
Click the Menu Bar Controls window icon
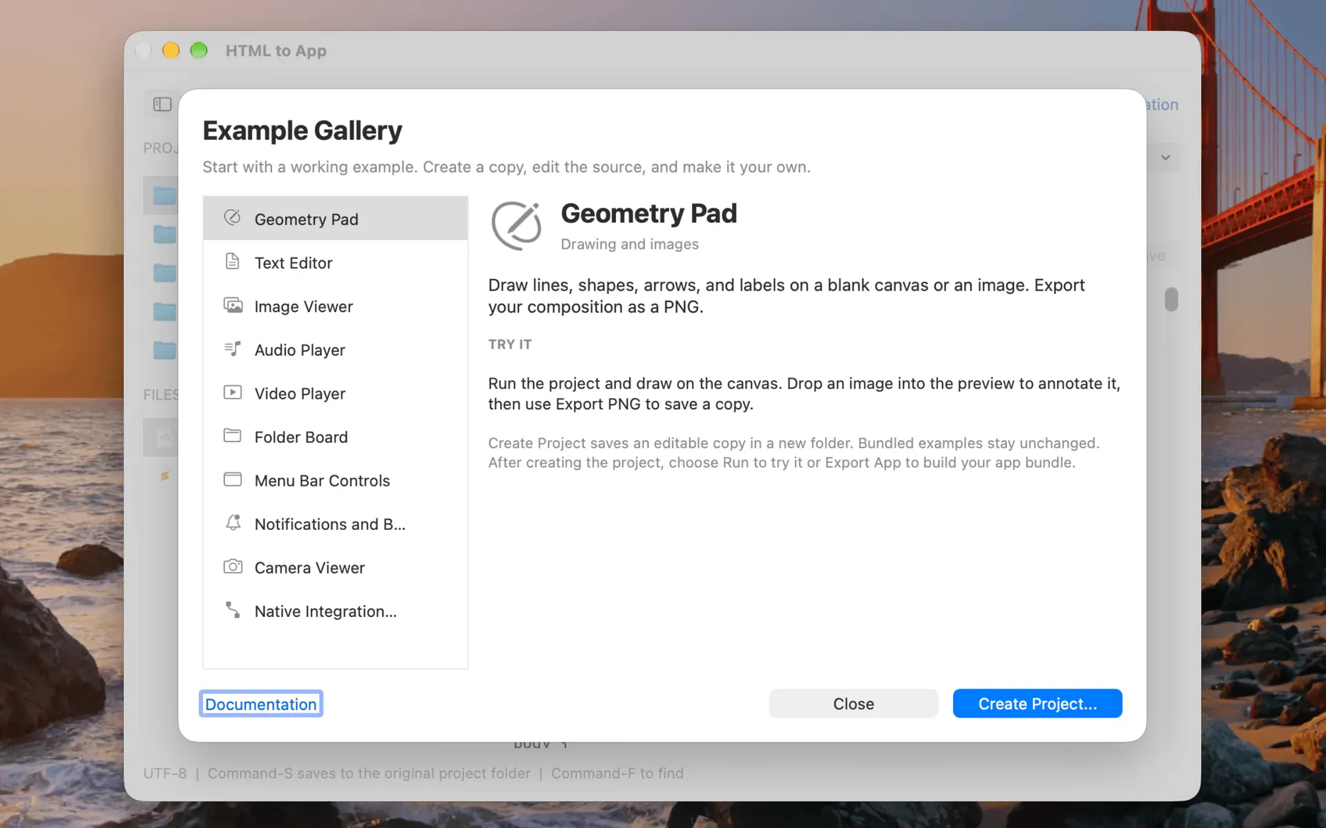click(x=233, y=479)
